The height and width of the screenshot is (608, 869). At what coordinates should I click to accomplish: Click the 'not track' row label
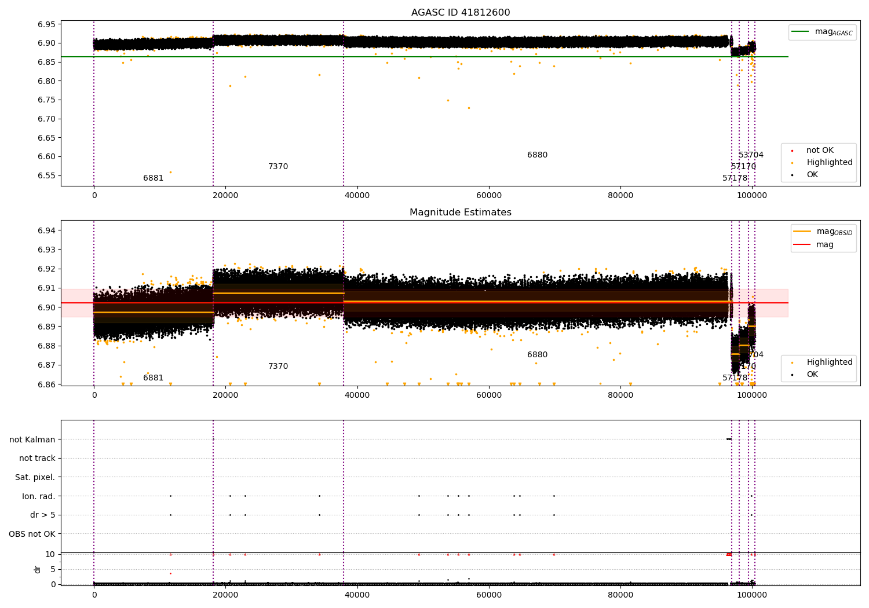point(37,459)
